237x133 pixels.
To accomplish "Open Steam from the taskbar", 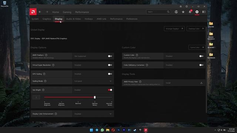I will pyautogui.click(x=135, y=130).
